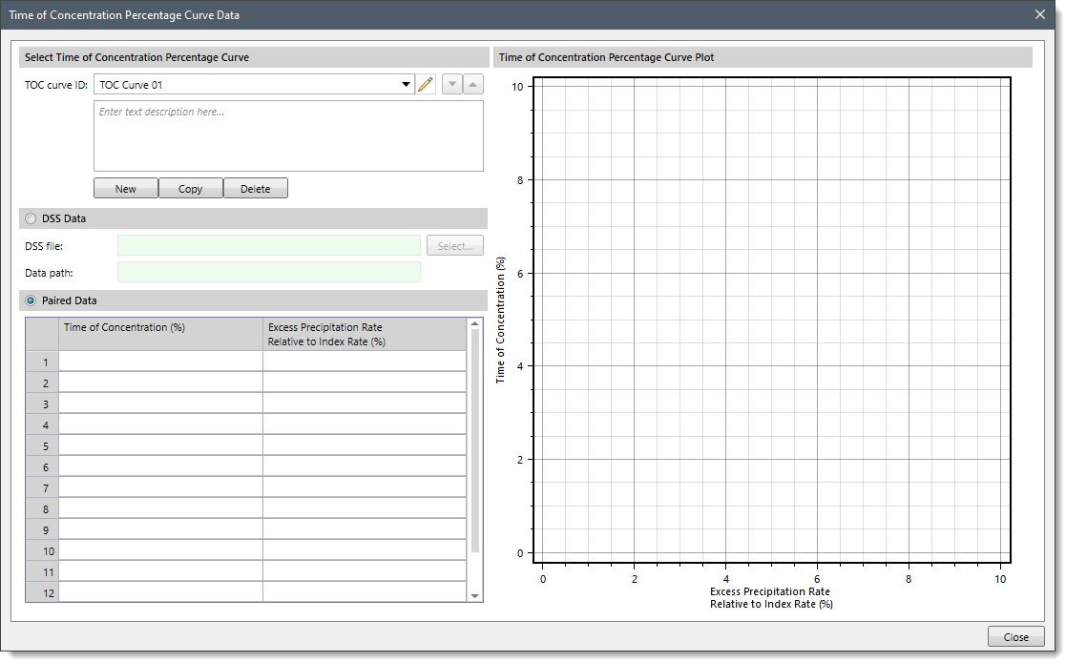Click the Copy button
The width and height of the screenshot is (1066, 662).
(190, 188)
